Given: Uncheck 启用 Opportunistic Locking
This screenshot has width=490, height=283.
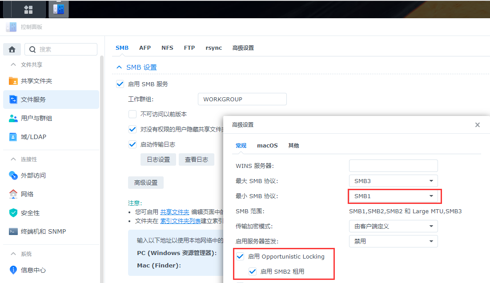Looking at the screenshot, I should [x=240, y=256].
